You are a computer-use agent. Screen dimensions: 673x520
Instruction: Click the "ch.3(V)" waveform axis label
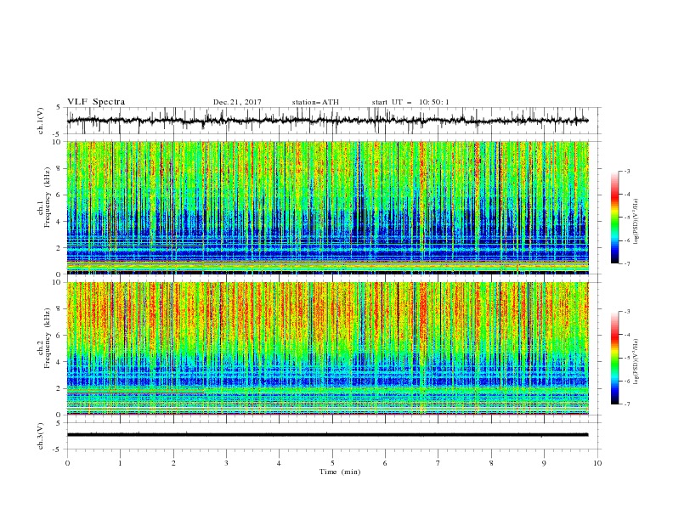pos(41,436)
